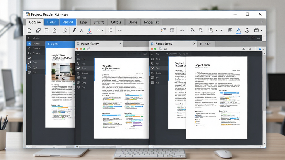Toggle the bullet list toolbar icon

(110, 30)
